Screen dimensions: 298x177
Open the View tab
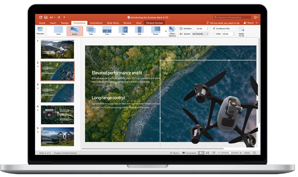[x=138, y=23]
